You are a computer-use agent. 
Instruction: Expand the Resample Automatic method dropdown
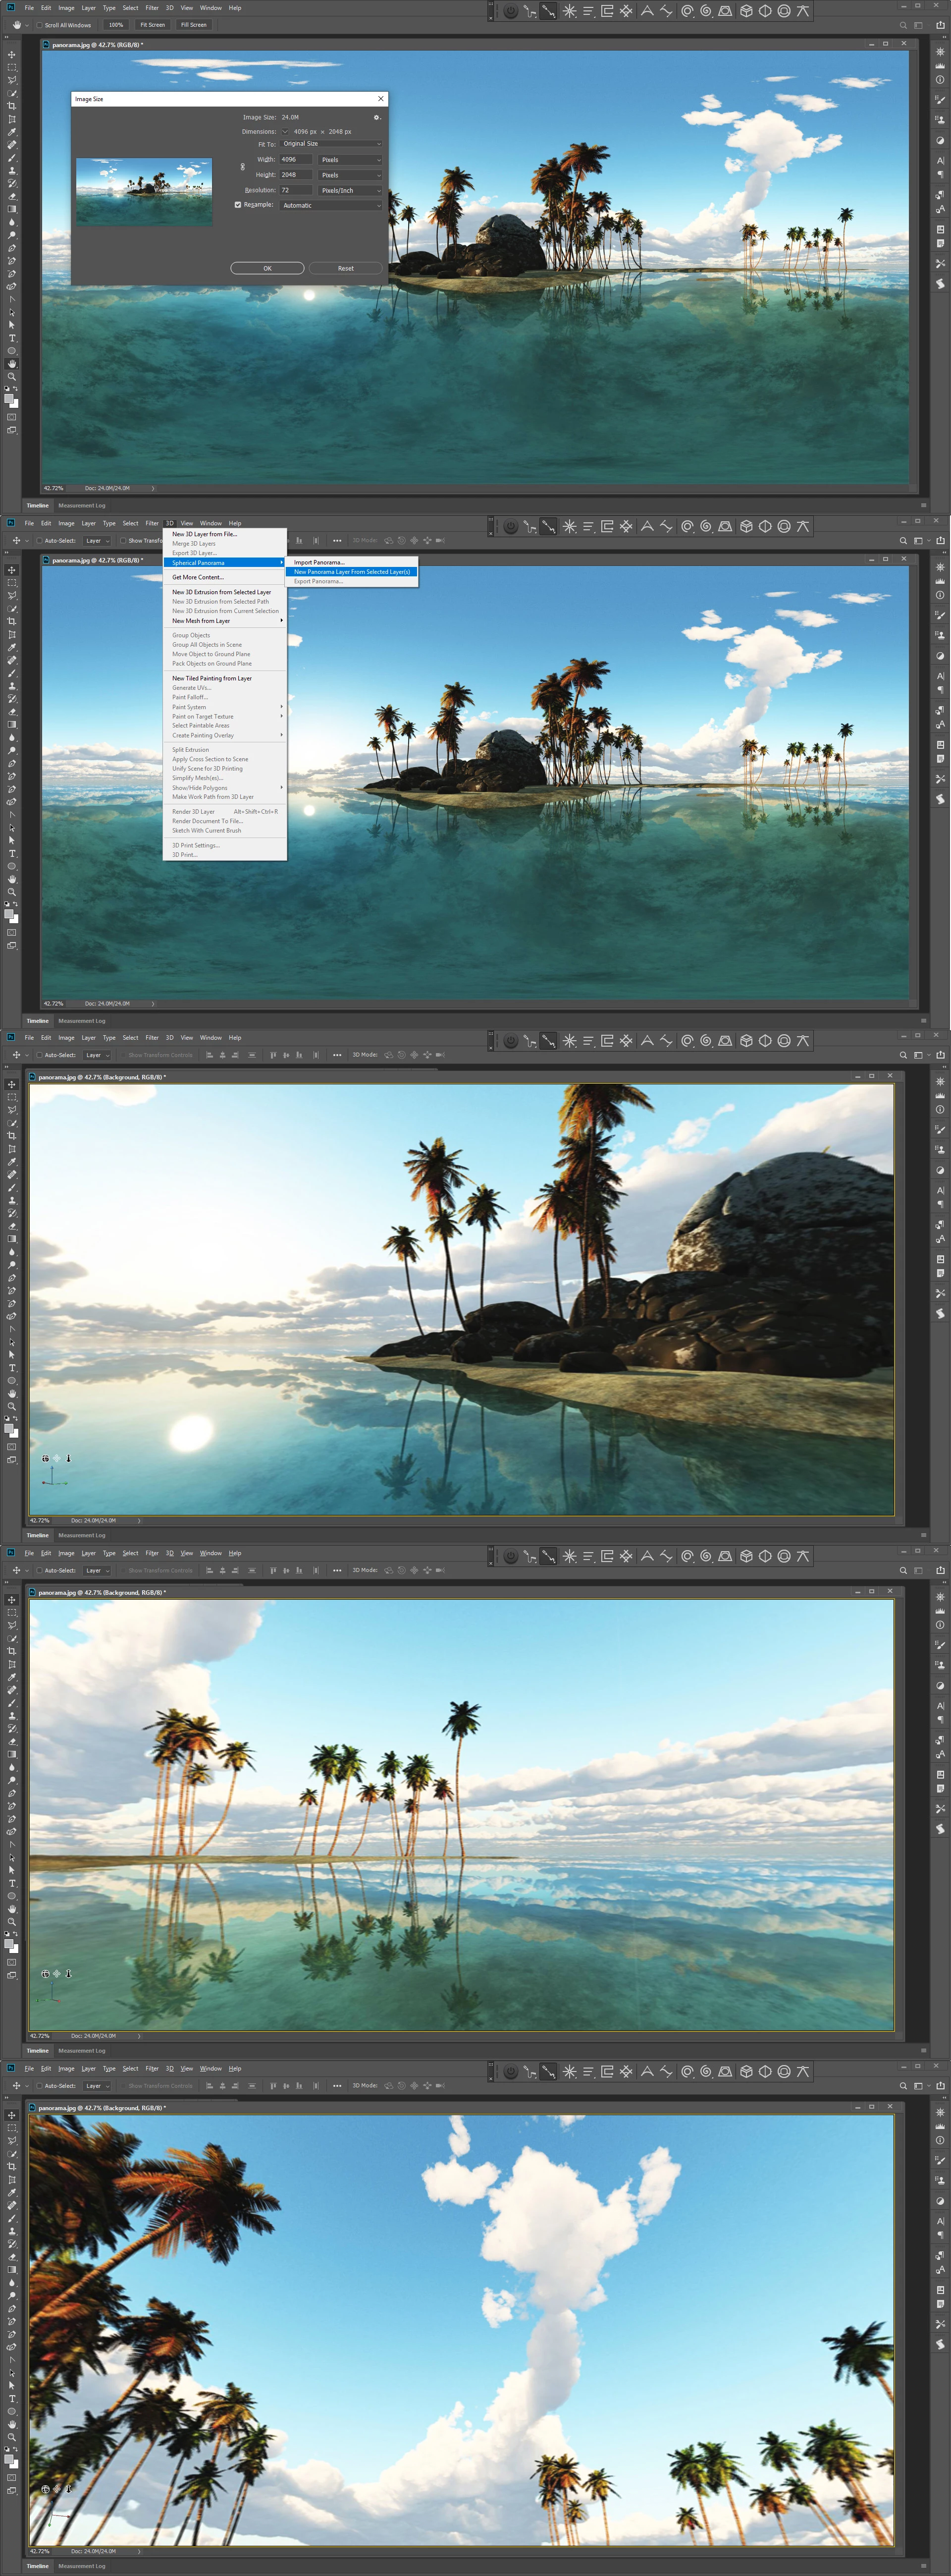pyautogui.click(x=331, y=205)
